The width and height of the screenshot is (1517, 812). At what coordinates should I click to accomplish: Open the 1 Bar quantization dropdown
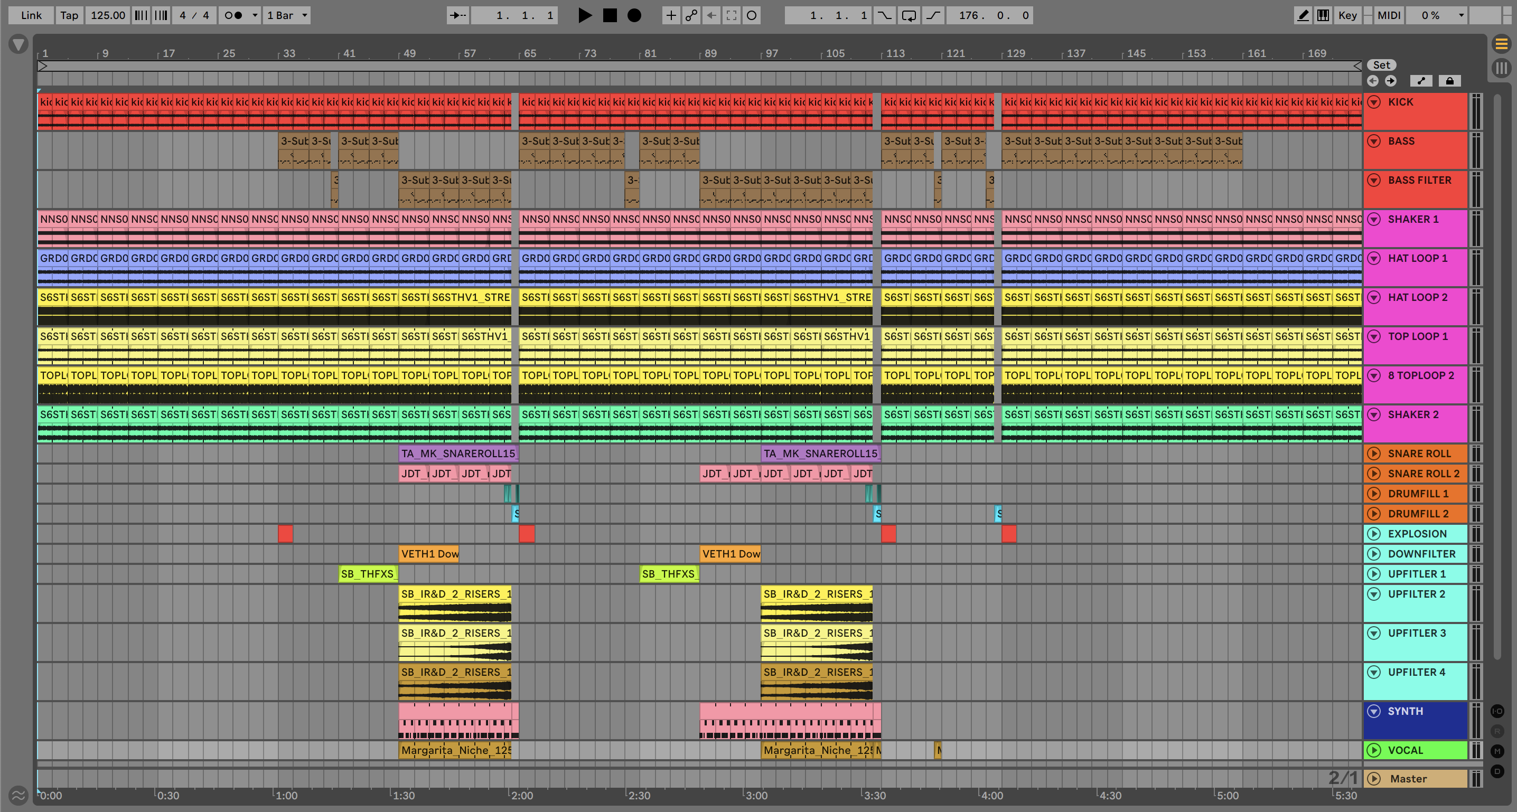[287, 15]
